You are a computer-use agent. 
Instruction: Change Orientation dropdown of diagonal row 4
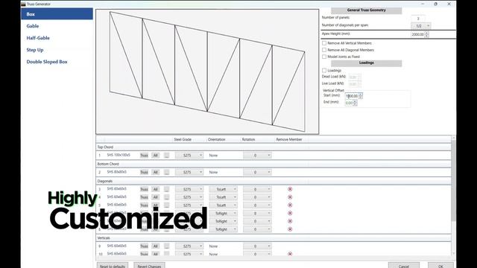tap(223, 197)
